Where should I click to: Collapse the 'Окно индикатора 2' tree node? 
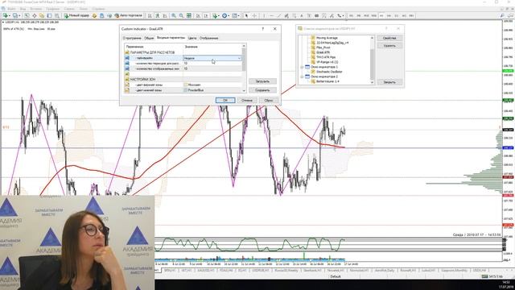[x=302, y=77]
